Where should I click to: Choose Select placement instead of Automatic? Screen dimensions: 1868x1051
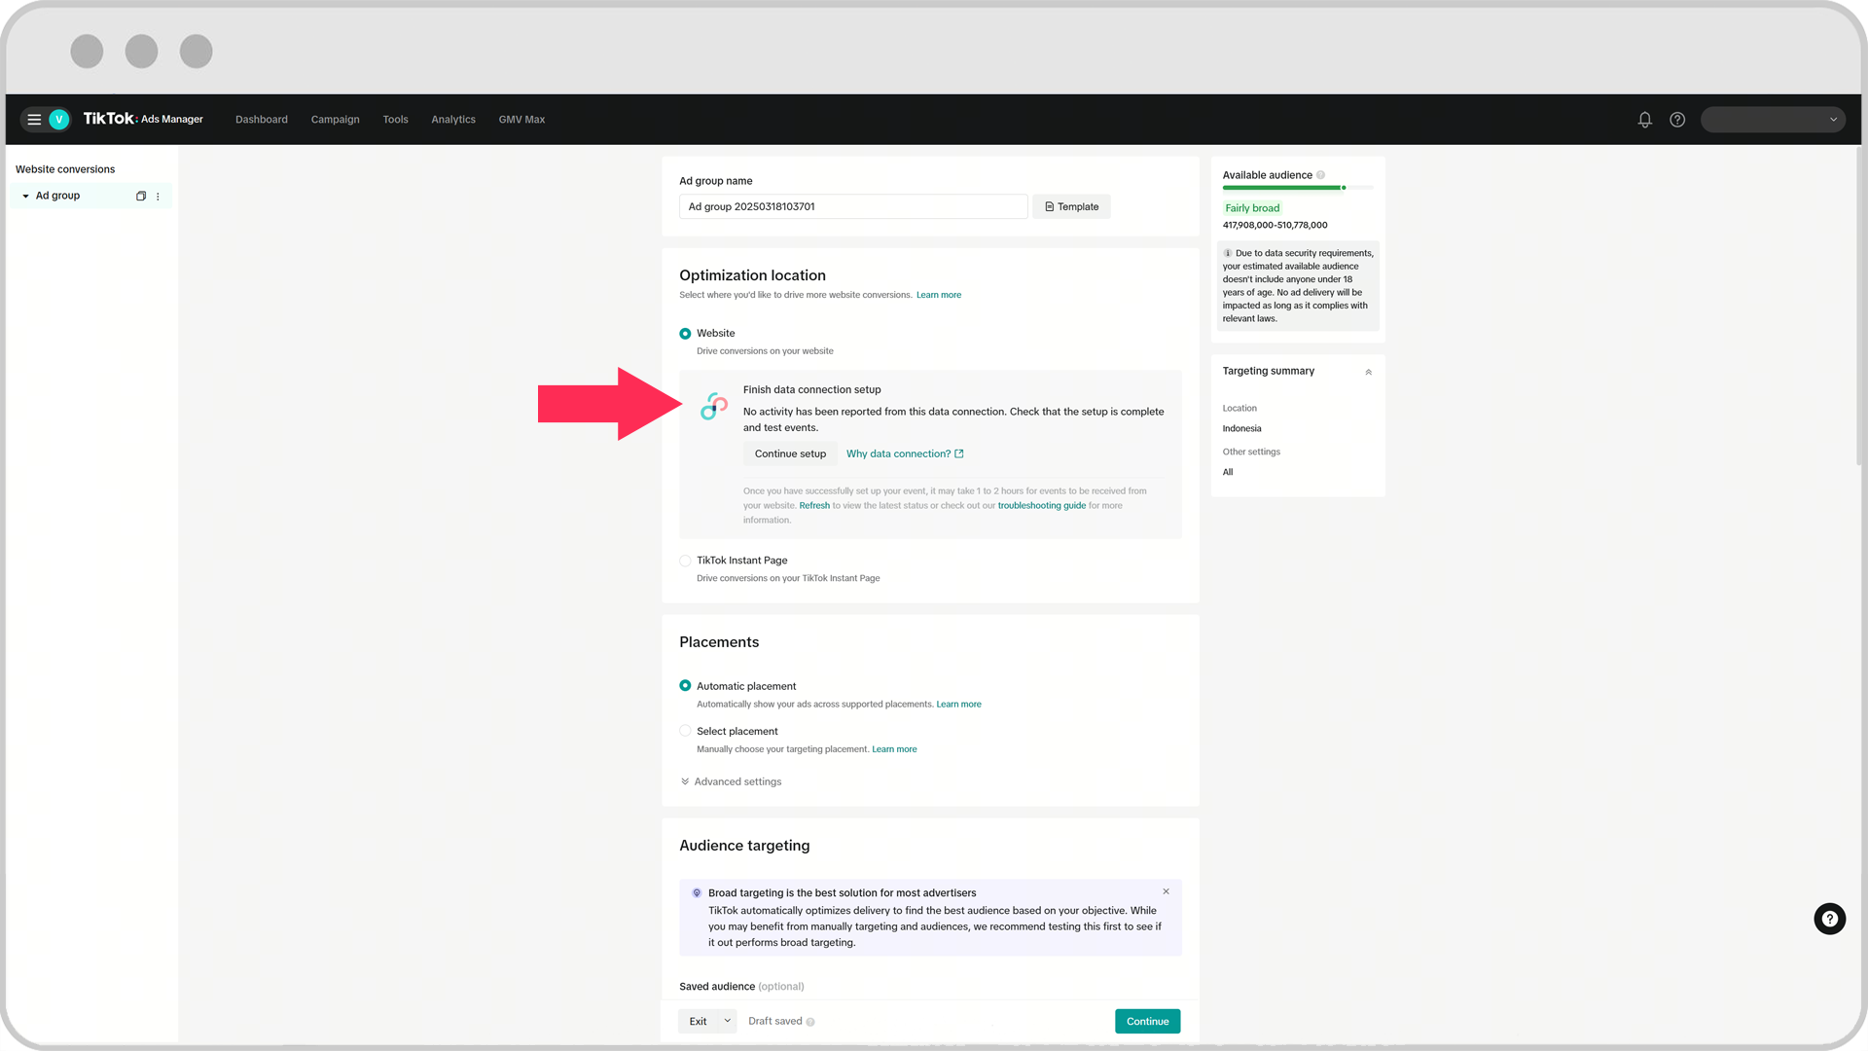coord(685,730)
